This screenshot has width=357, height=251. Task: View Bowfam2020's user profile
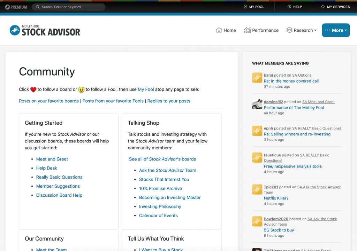(x=276, y=219)
